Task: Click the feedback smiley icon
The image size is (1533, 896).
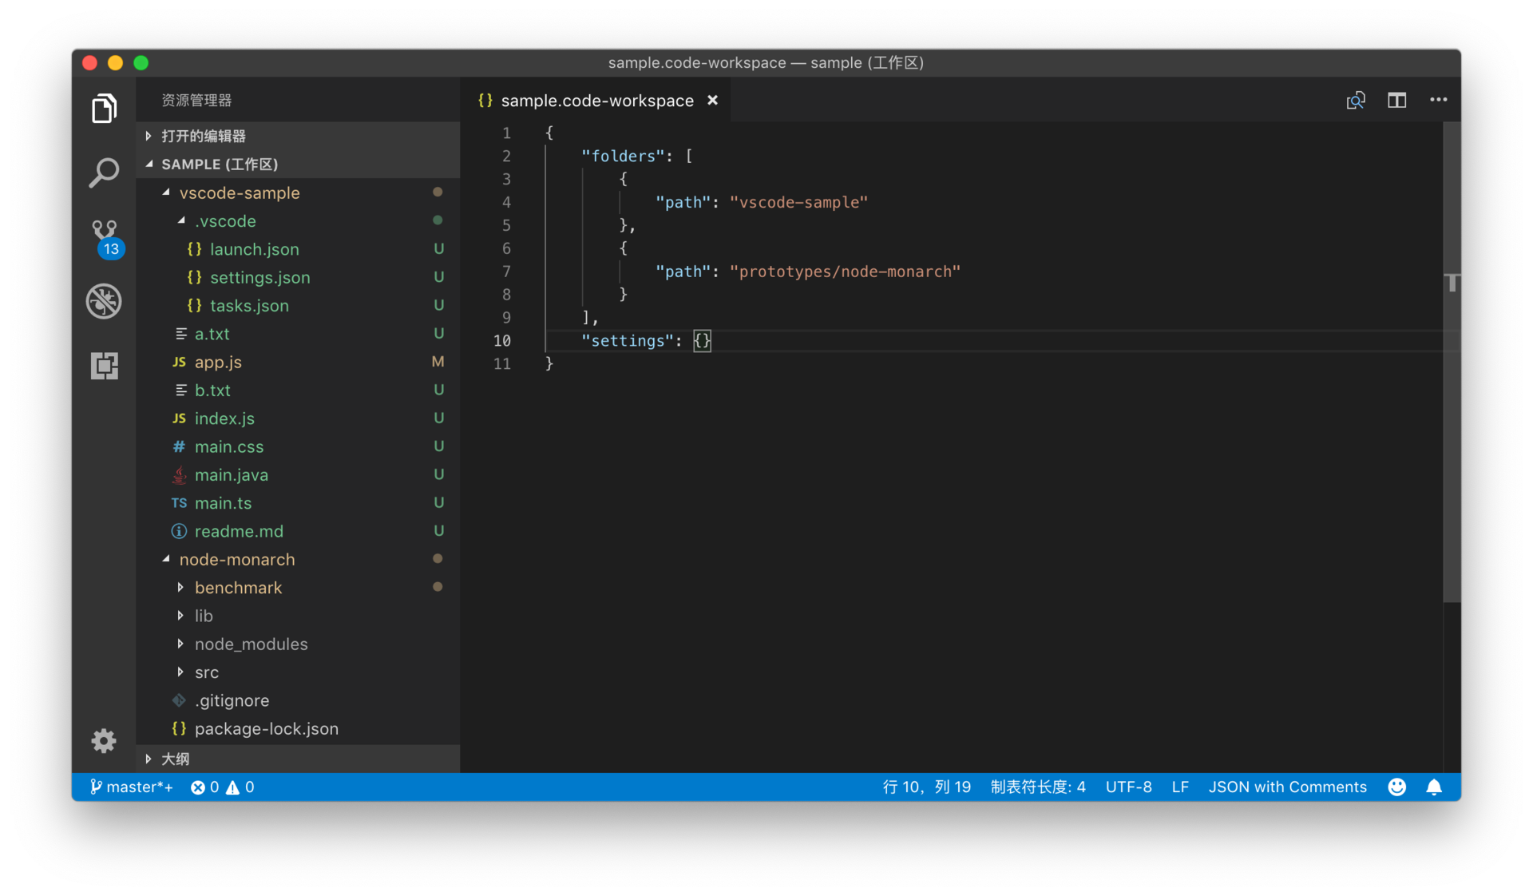Action: (x=1396, y=787)
